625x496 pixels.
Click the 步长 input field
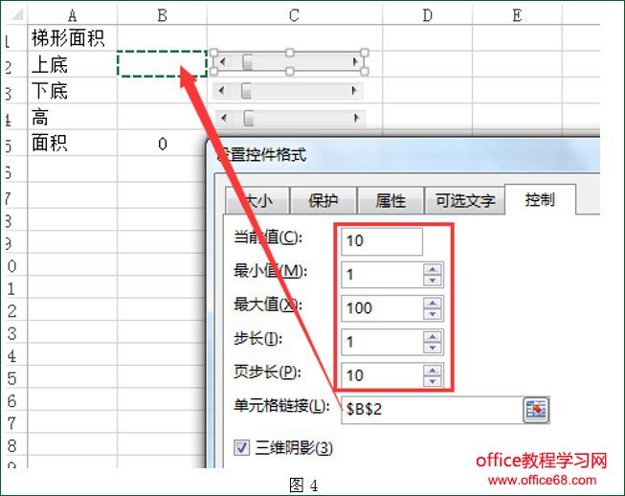click(x=382, y=342)
